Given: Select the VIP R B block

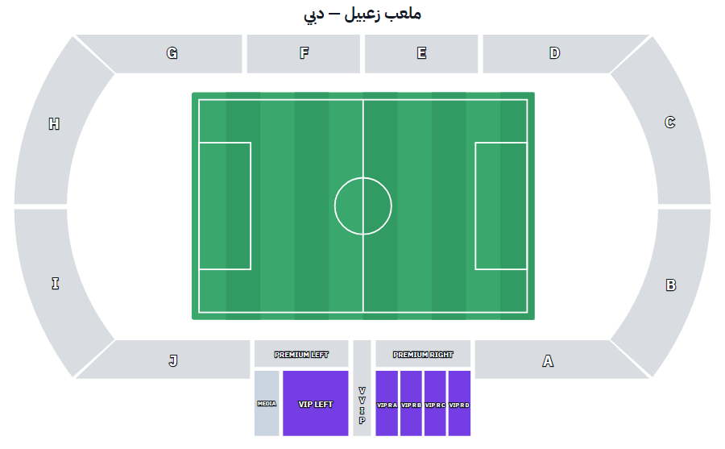Looking at the screenshot, I should (x=411, y=403).
